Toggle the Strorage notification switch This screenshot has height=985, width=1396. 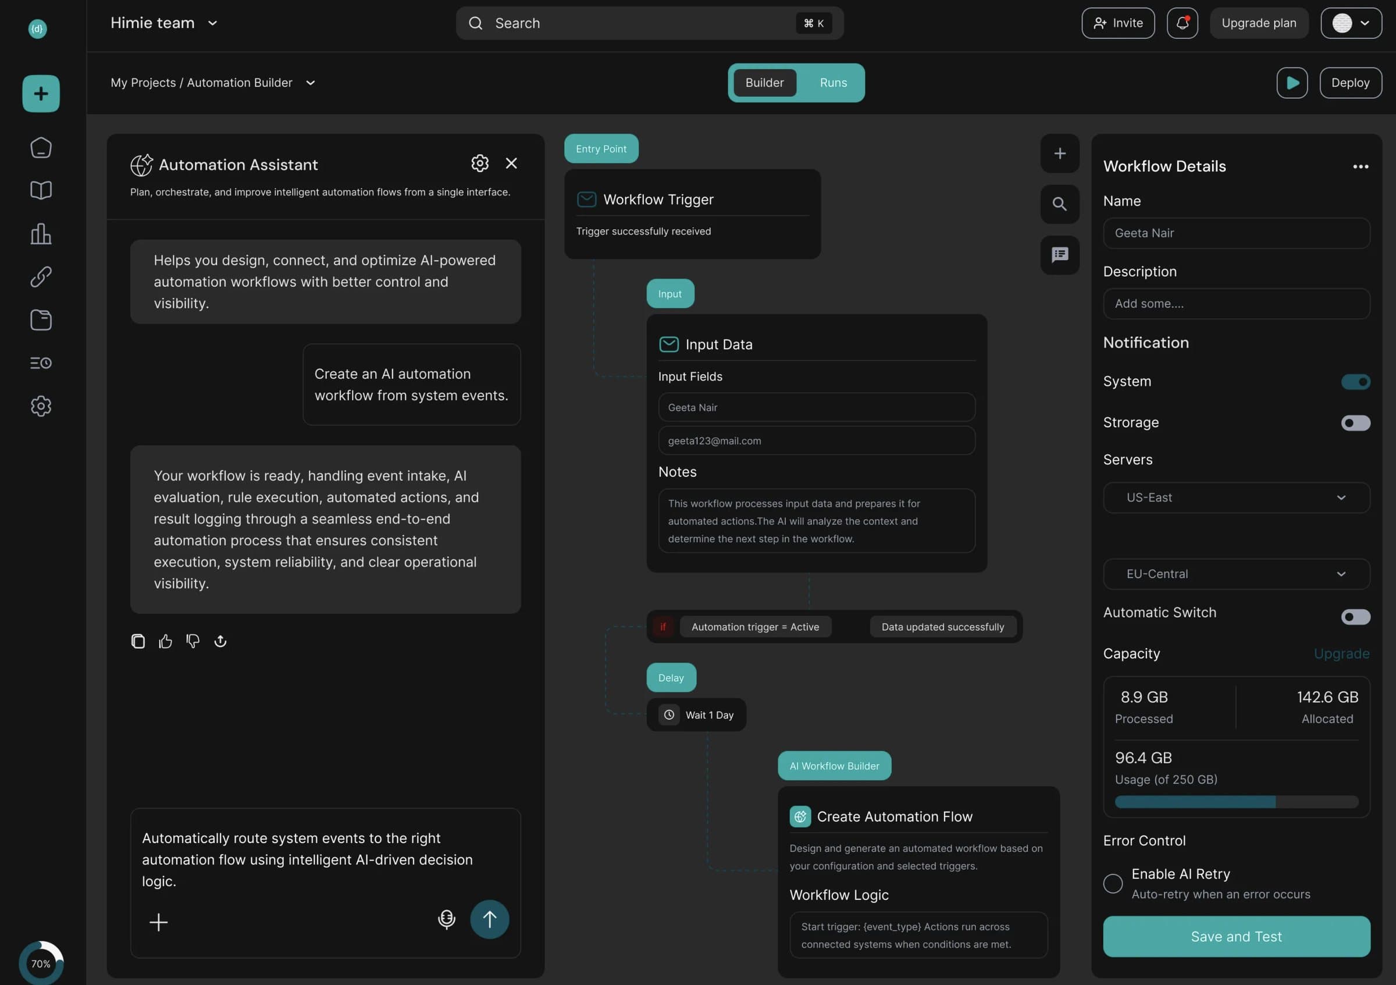(x=1355, y=422)
